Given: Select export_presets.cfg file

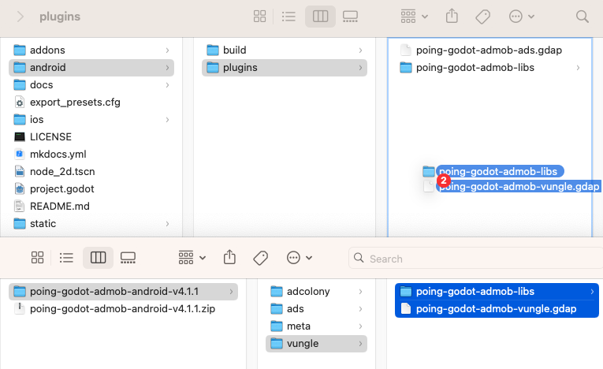Looking at the screenshot, I should pyautogui.click(x=91, y=102).
